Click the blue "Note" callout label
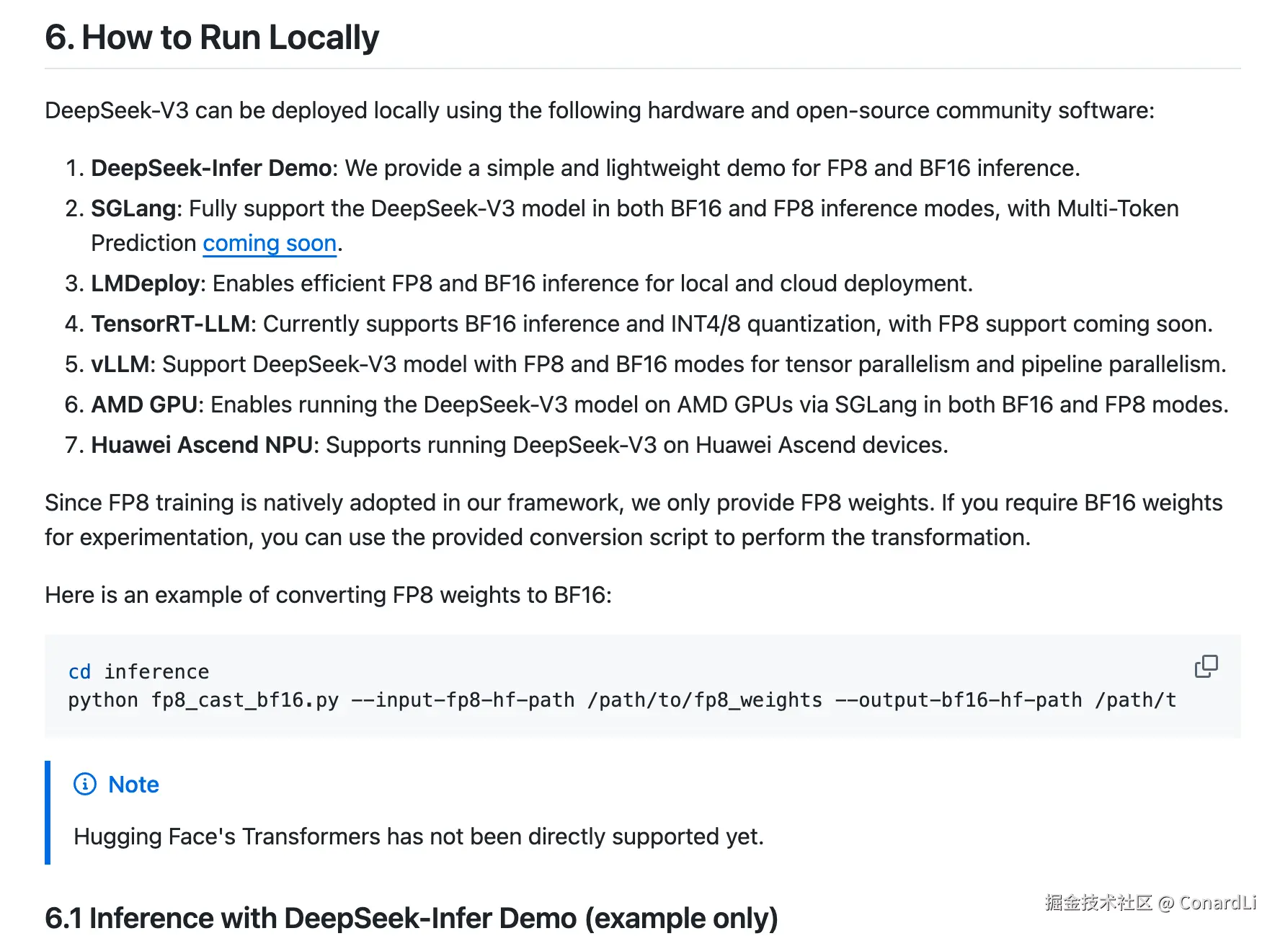The image size is (1280, 936). tap(133, 784)
